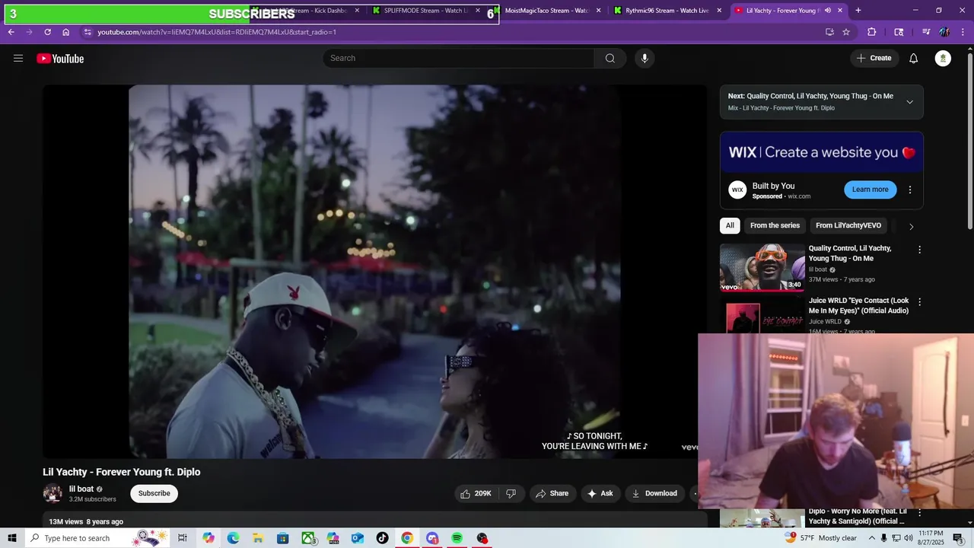
Task: Open the install app icon in address bar
Action: [829, 32]
